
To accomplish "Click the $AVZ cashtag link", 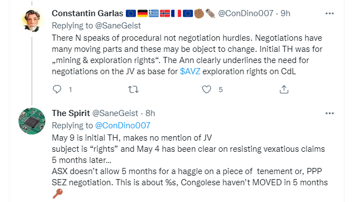I will click(190, 71).
